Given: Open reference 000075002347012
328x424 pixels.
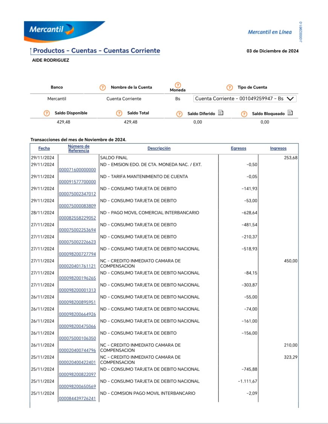Looking at the screenshot, I should coord(77,194).
